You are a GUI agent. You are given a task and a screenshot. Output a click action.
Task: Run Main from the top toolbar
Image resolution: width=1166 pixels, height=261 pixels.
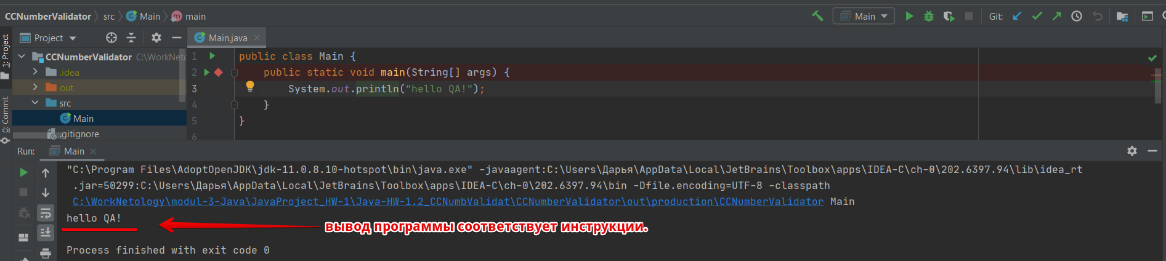pyautogui.click(x=909, y=16)
